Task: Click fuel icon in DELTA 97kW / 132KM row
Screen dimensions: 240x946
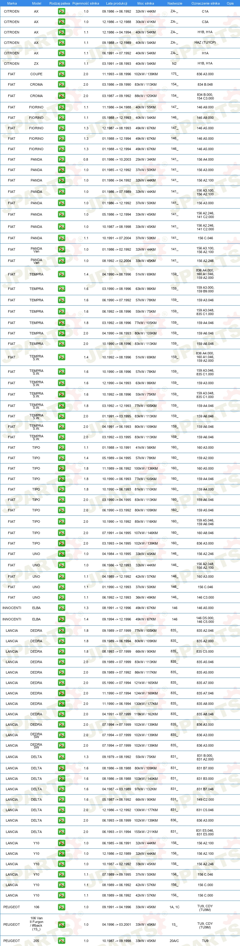Action: (x=61, y=789)
